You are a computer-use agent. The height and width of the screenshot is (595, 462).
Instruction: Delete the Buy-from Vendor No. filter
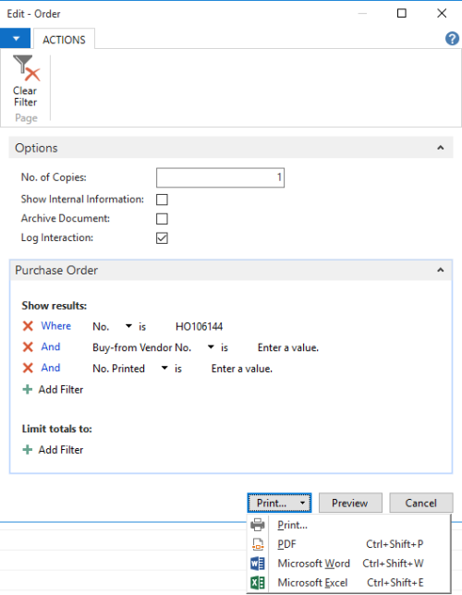coord(28,346)
